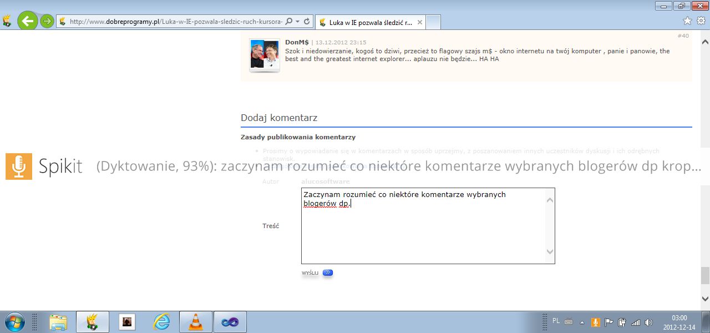
Task: Open the Windows Start menu
Action: pyautogui.click(x=14, y=322)
